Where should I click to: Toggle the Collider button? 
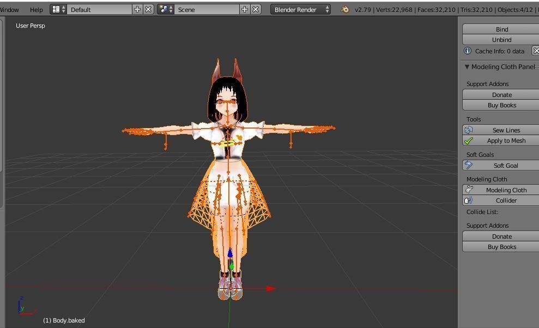tap(501, 200)
